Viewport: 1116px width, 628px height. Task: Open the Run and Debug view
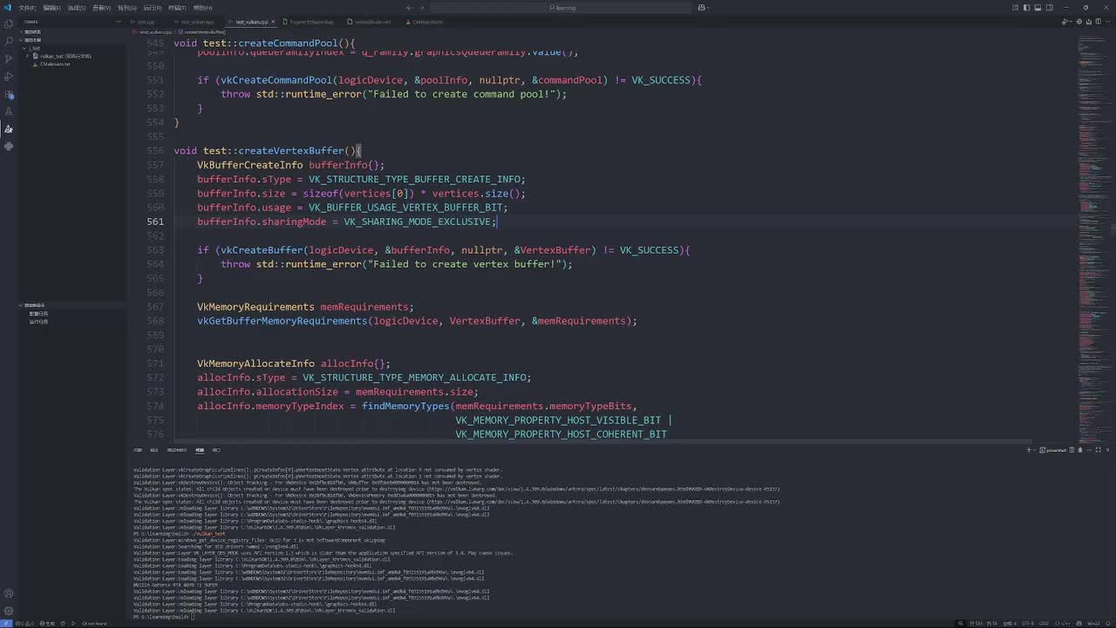[9, 76]
